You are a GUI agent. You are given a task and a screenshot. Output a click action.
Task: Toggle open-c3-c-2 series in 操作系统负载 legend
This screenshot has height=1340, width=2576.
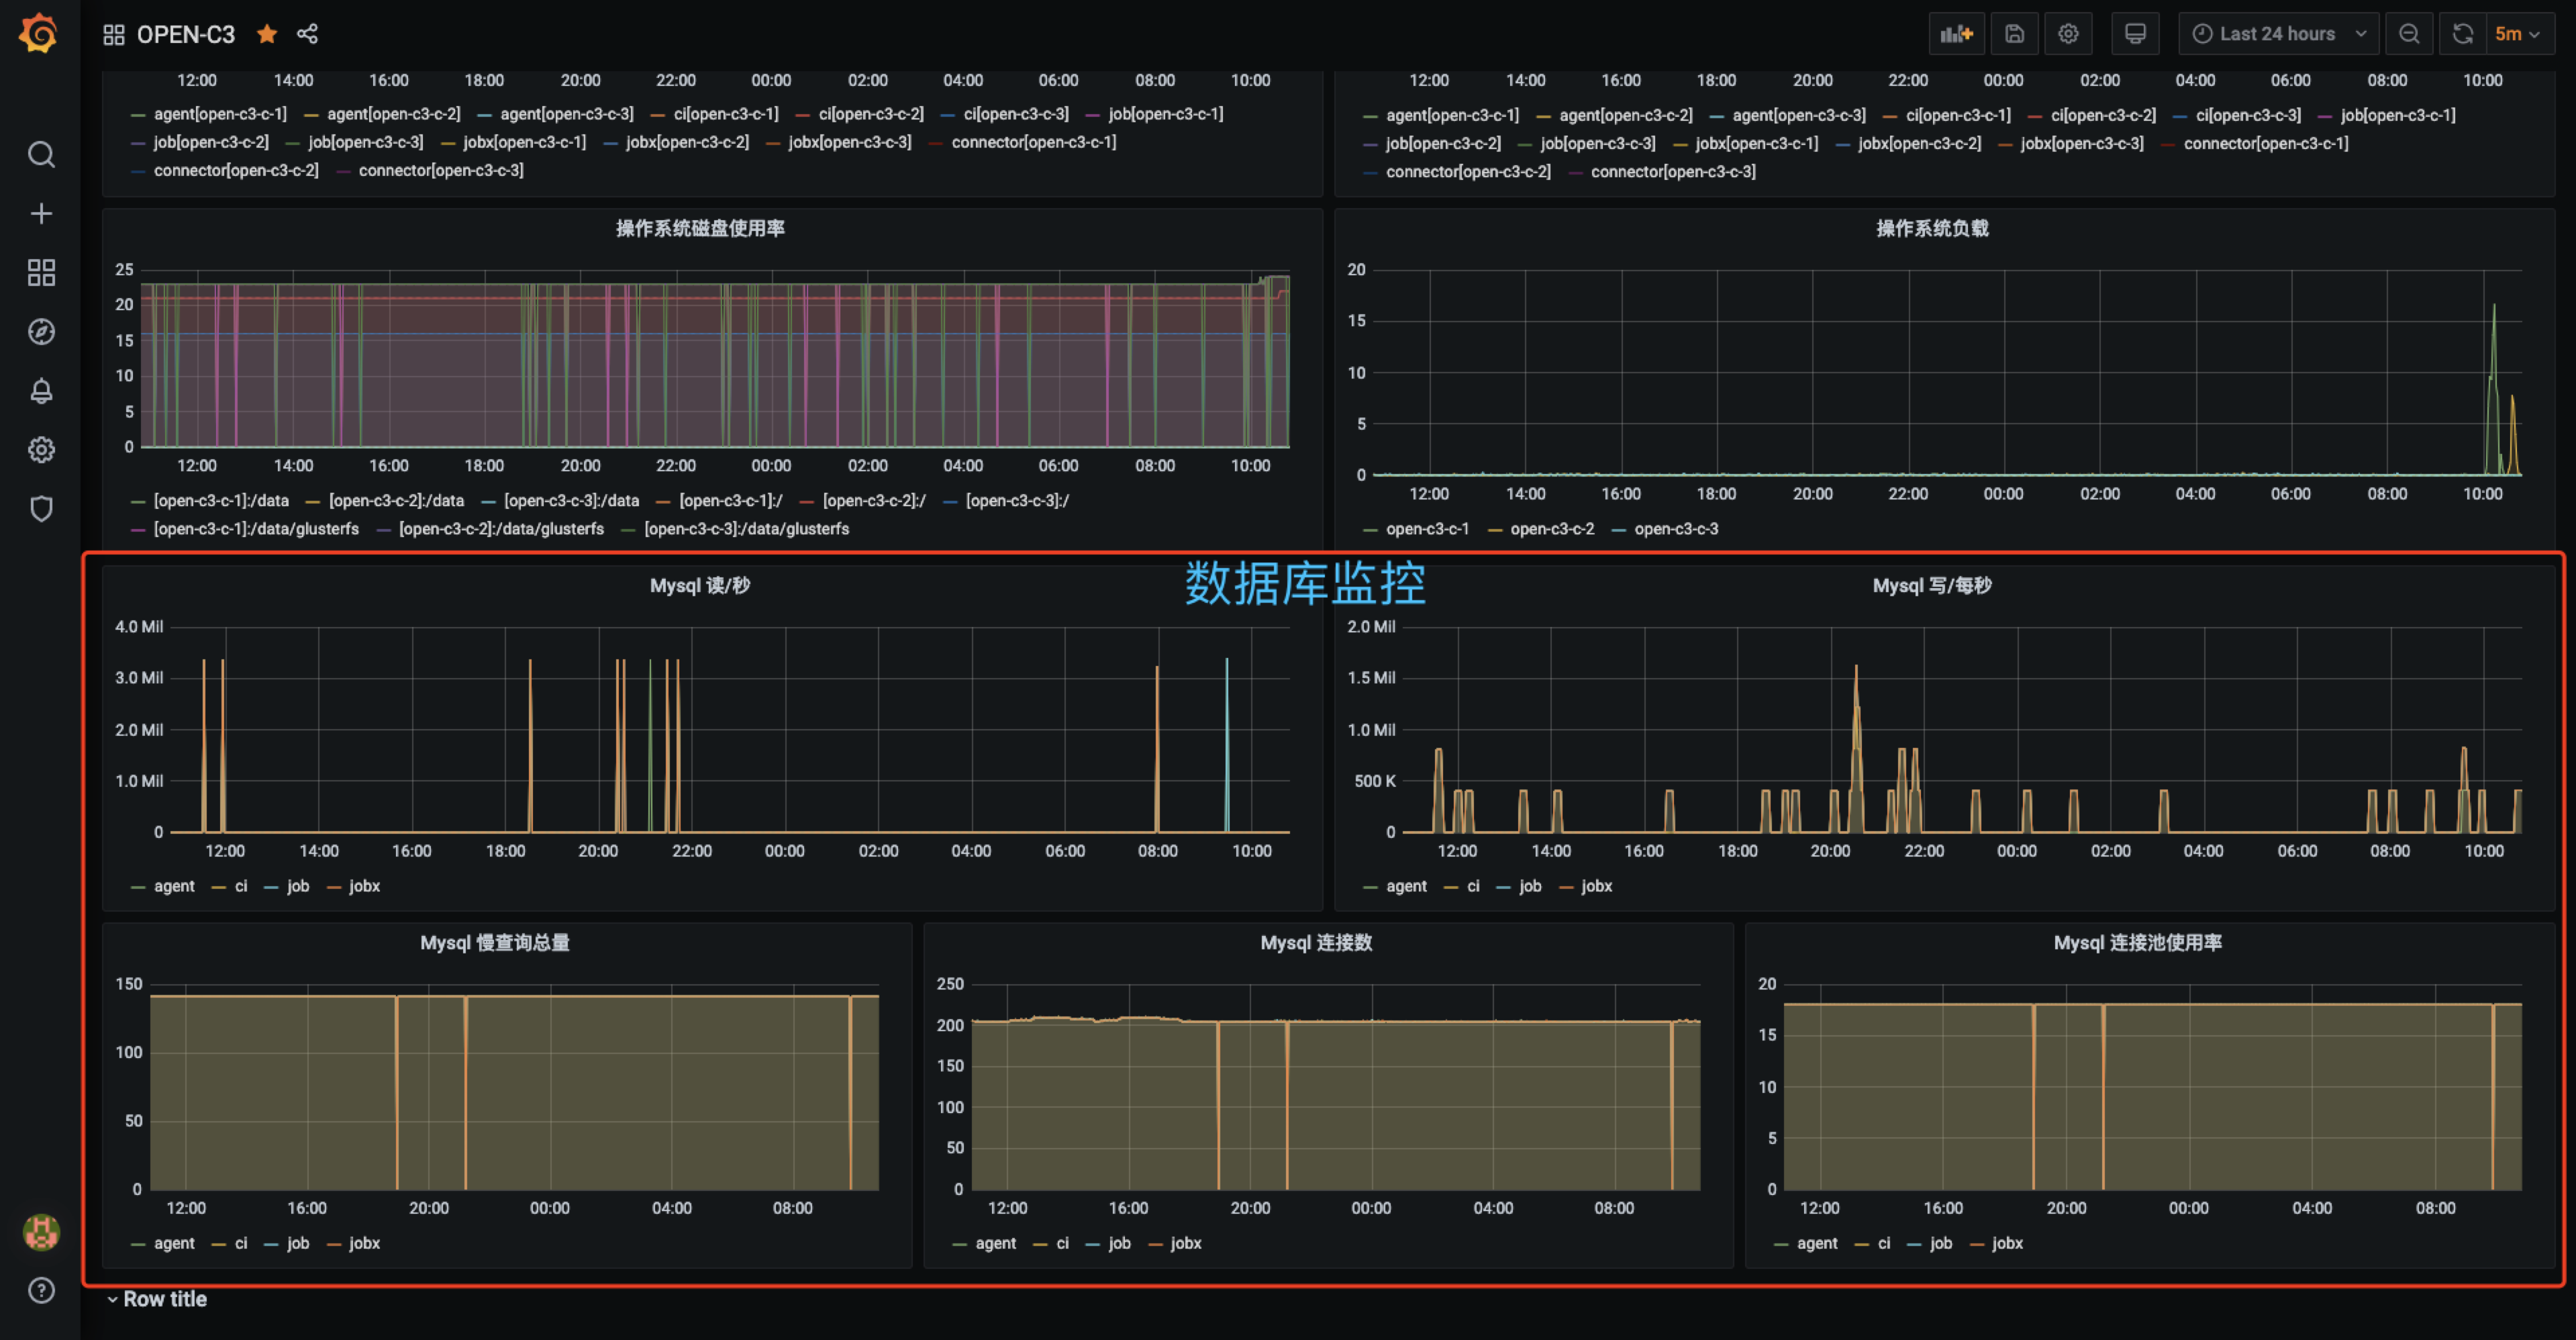point(1552,529)
